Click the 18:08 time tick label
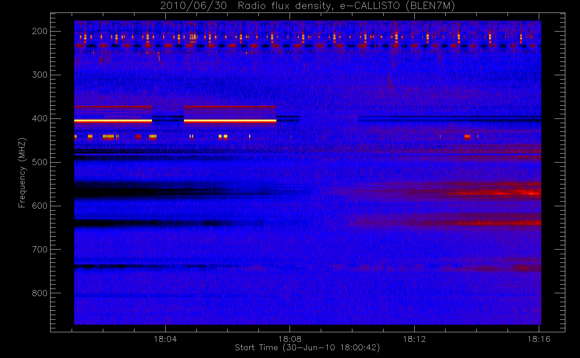The height and width of the screenshot is (358, 580). pyautogui.click(x=290, y=339)
